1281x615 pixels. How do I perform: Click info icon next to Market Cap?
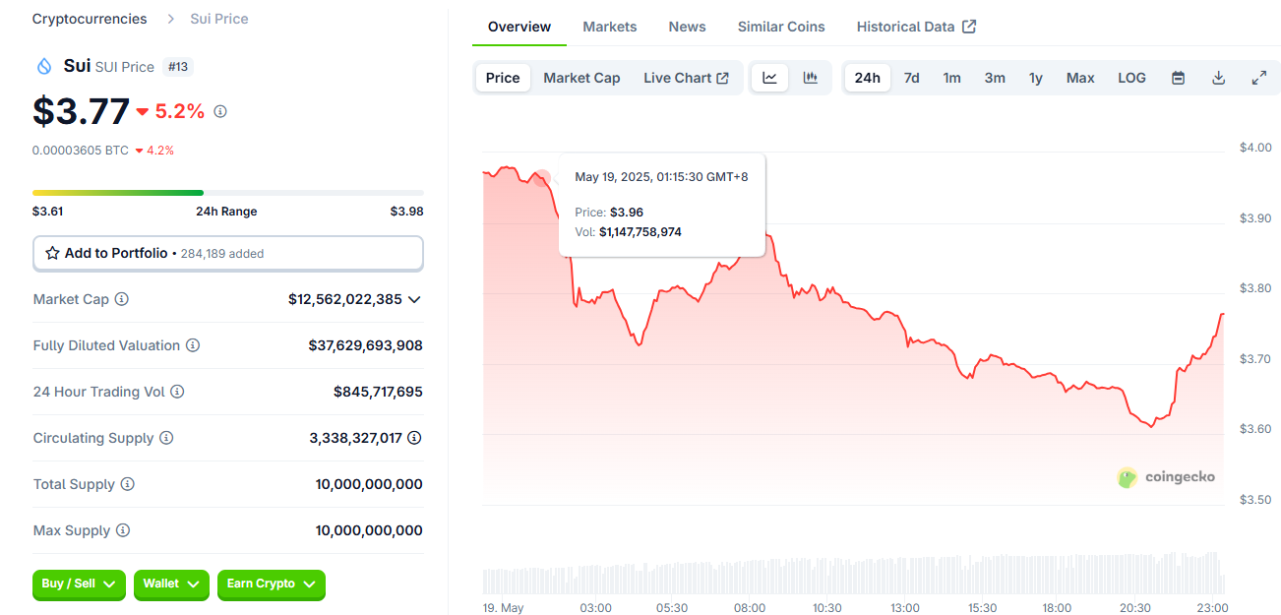point(122,299)
